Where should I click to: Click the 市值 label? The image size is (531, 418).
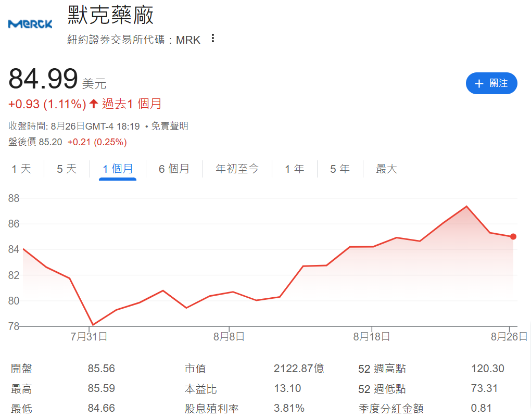(x=195, y=368)
